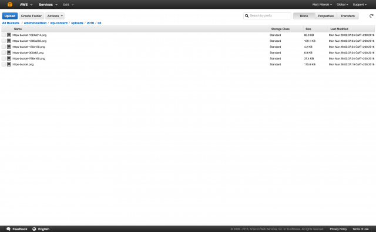Expand the Services dropdown
Image resolution: width=376 pixels, height=232 pixels.
[48, 5]
